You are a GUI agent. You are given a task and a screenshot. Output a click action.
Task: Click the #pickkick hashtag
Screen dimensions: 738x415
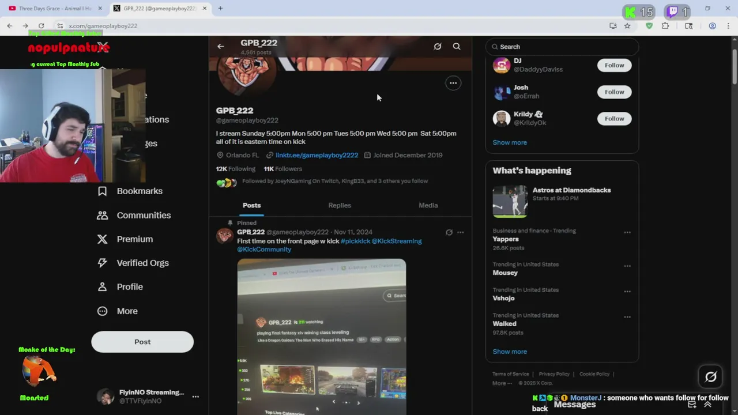[x=355, y=241]
